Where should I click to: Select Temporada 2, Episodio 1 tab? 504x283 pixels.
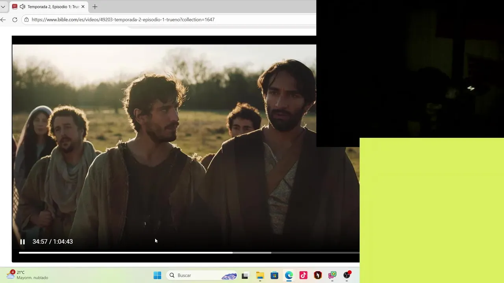coord(49,7)
